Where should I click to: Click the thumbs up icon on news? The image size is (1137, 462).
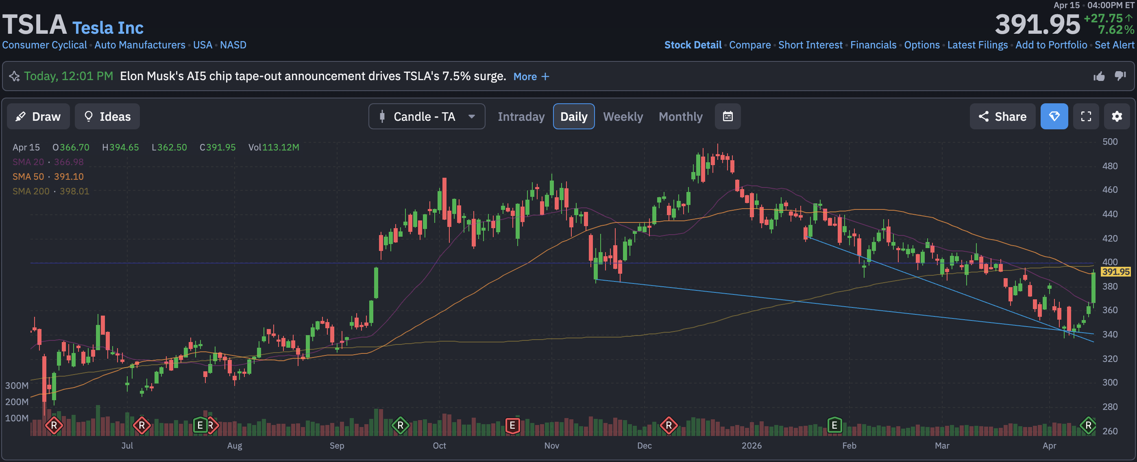1099,76
